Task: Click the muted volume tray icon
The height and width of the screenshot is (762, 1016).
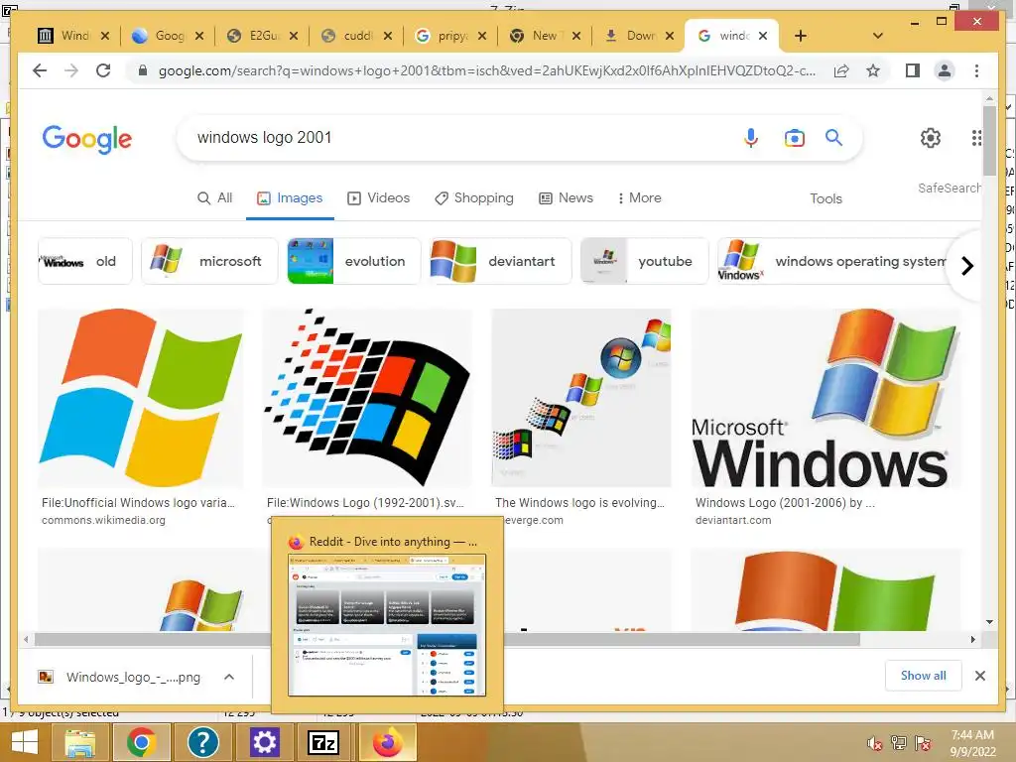Action: [875, 742]
